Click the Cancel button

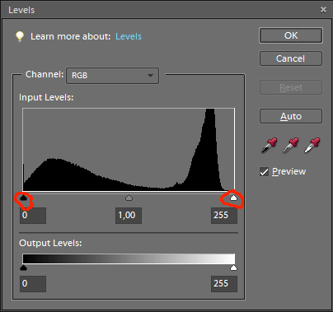click(291, 58)
